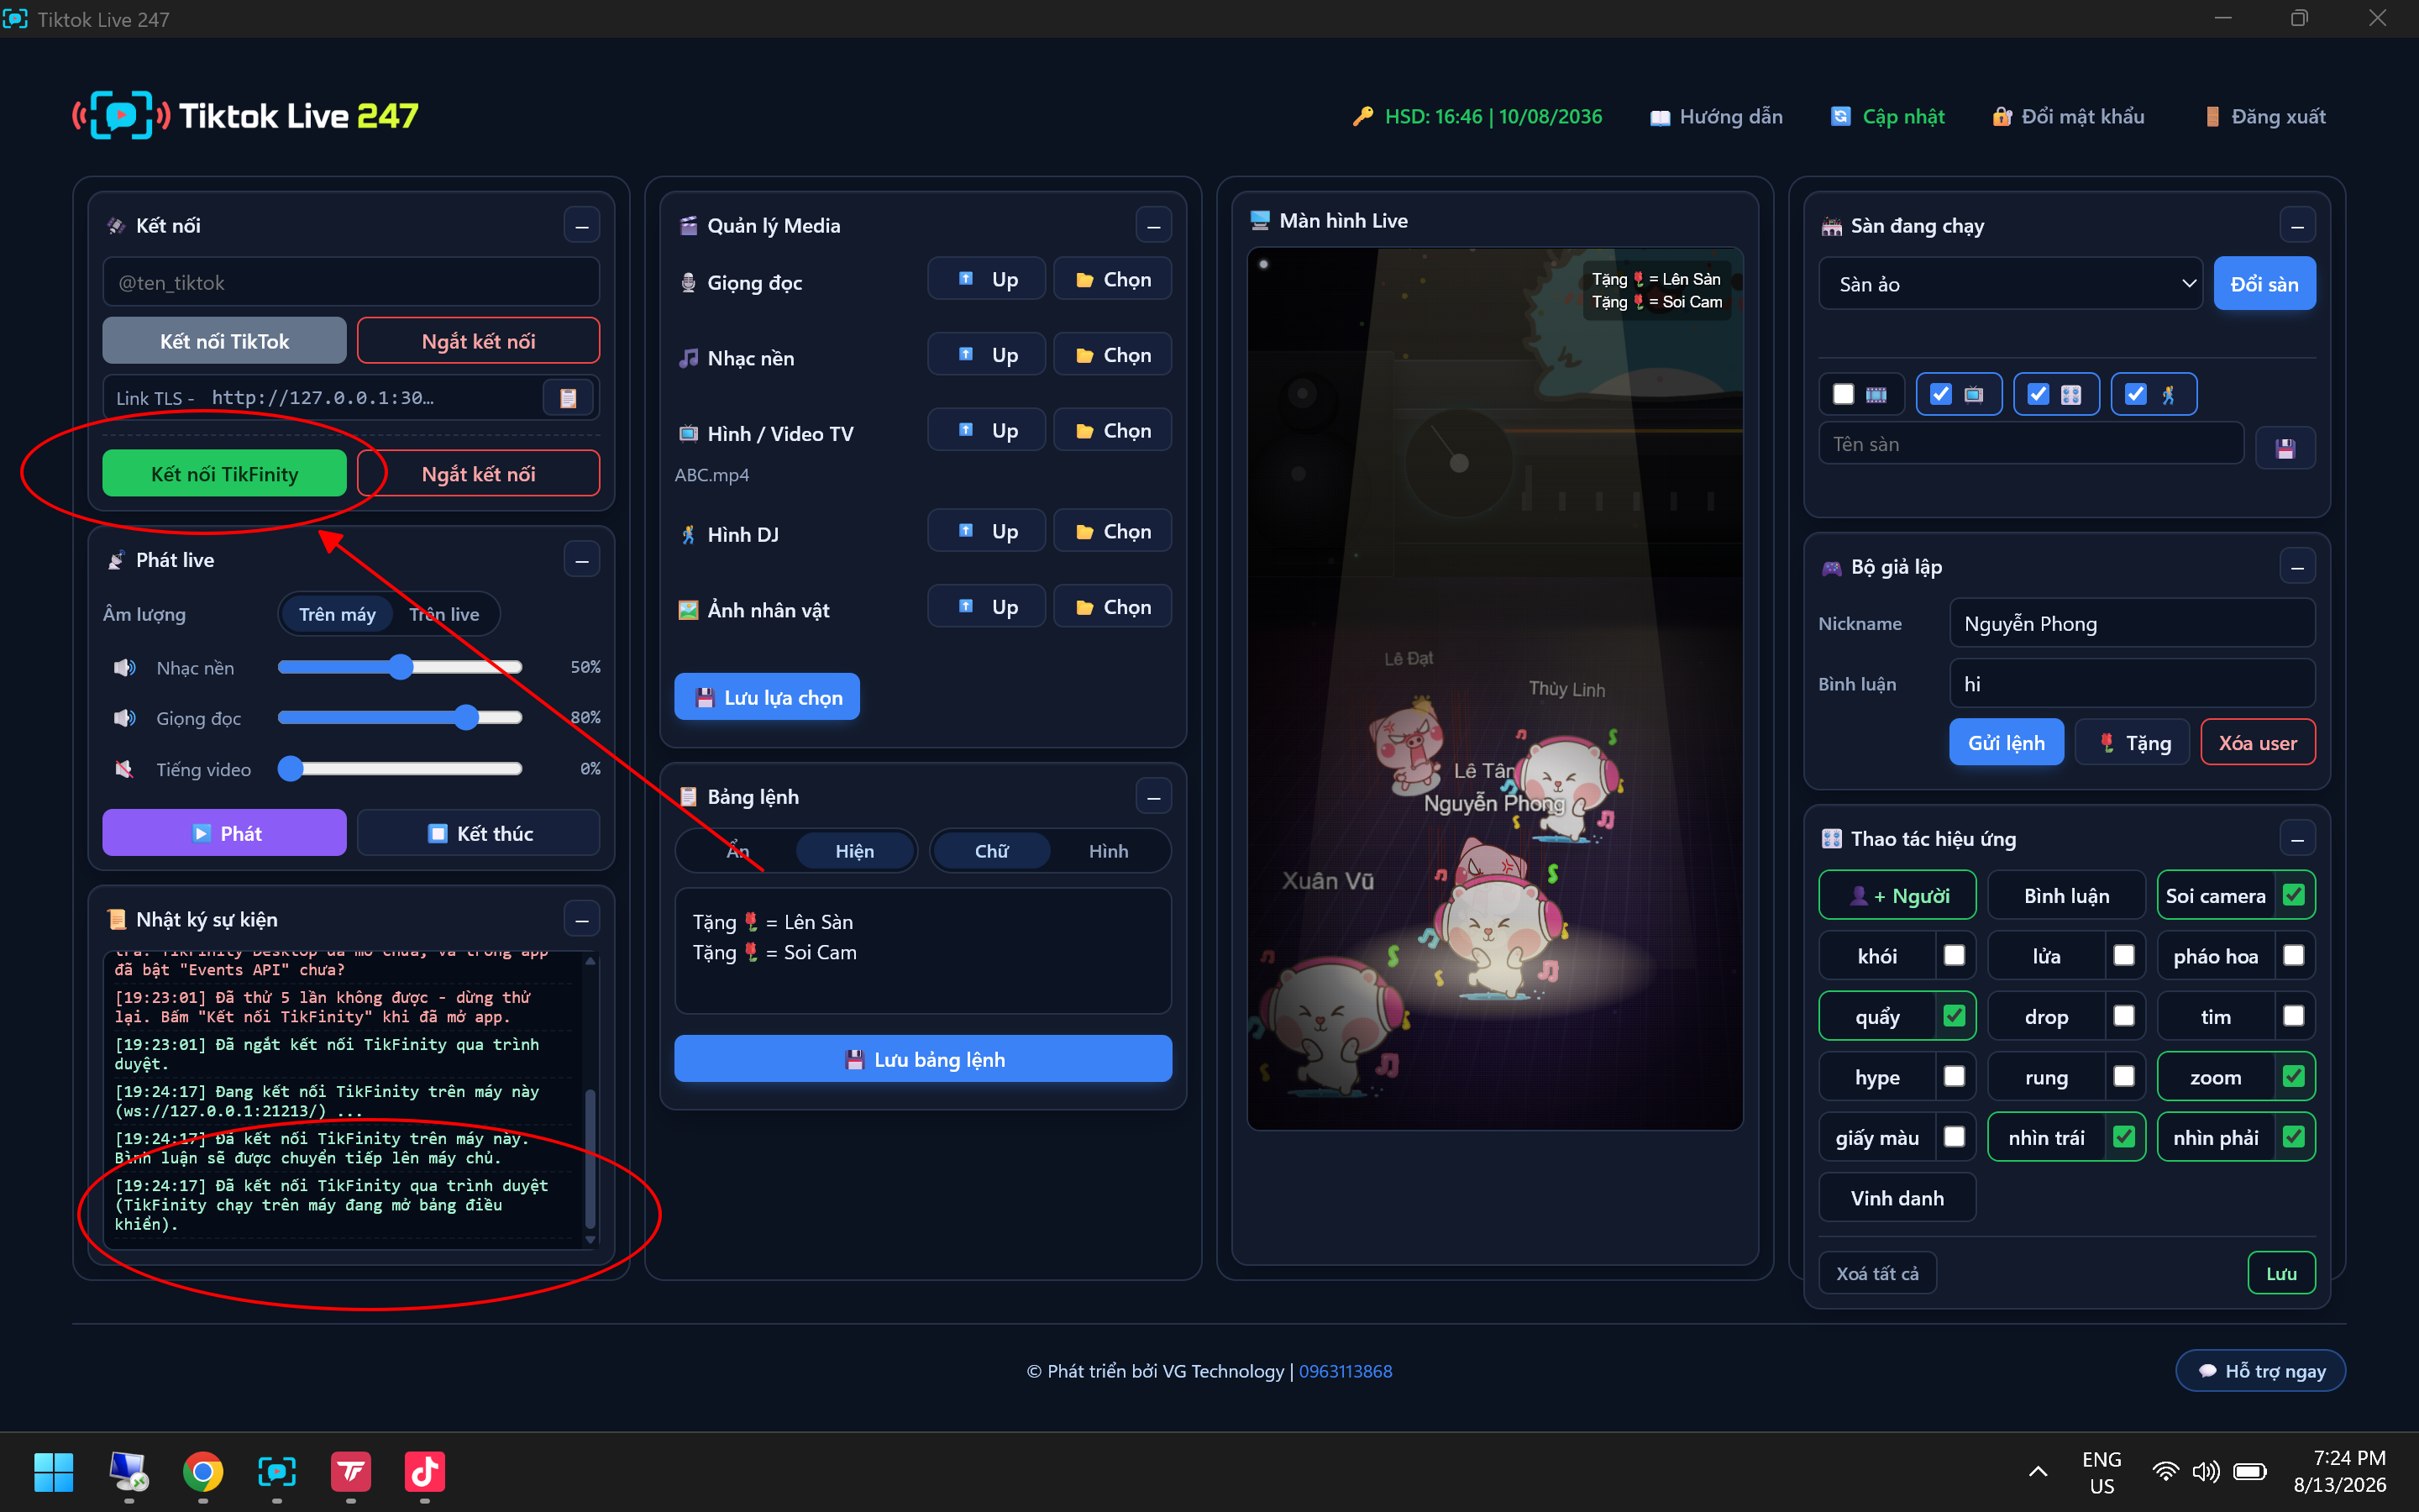Click the green Kết nối TikFinity button
The image size is (2419, 1512).
coord(225,473)
